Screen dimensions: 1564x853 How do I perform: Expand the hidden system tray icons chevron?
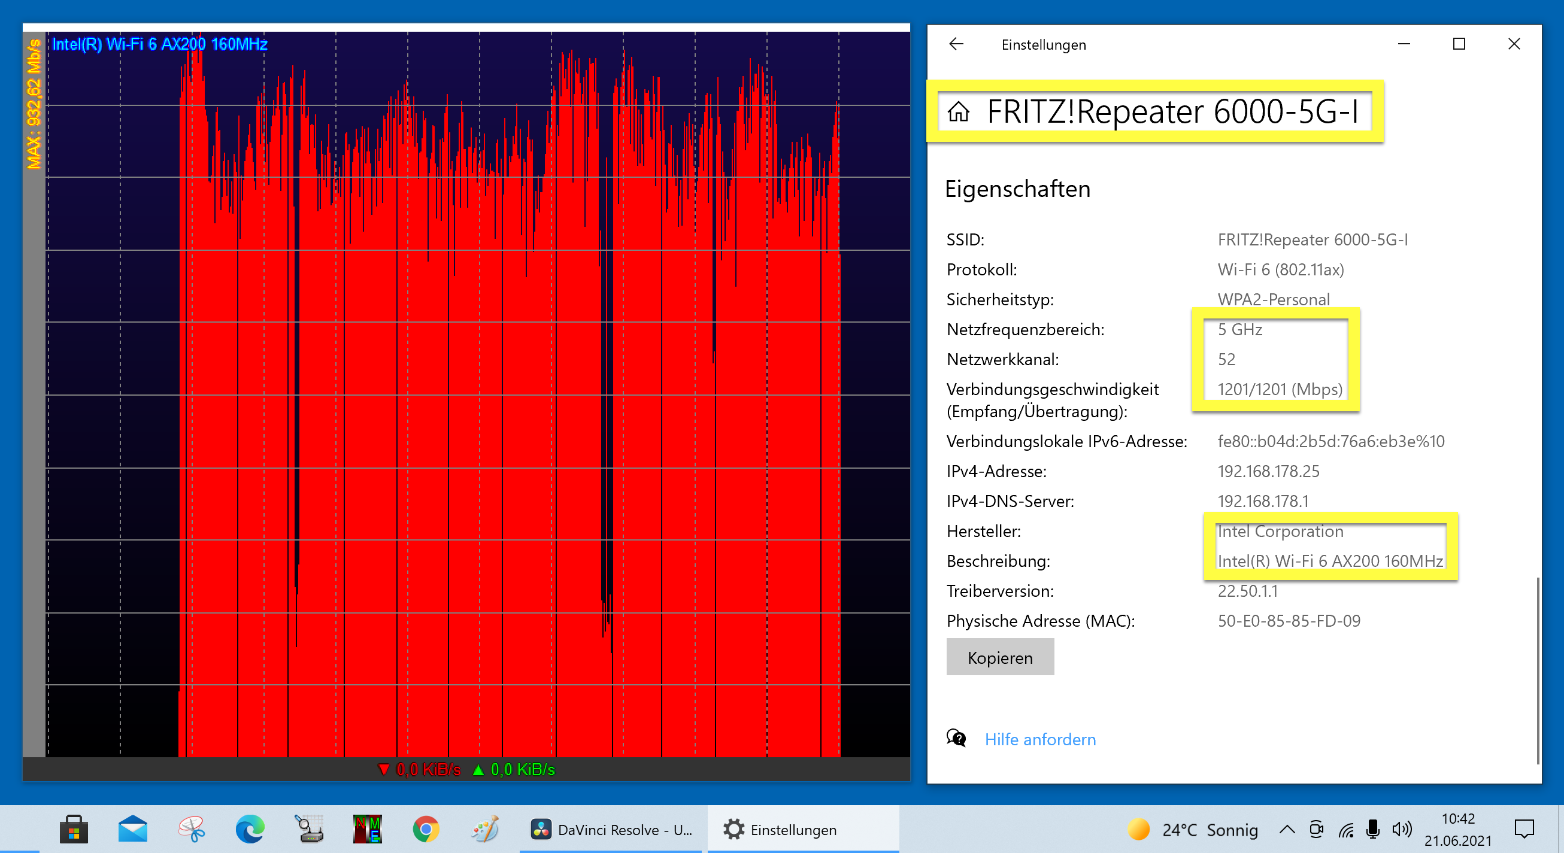point(1287,829)
